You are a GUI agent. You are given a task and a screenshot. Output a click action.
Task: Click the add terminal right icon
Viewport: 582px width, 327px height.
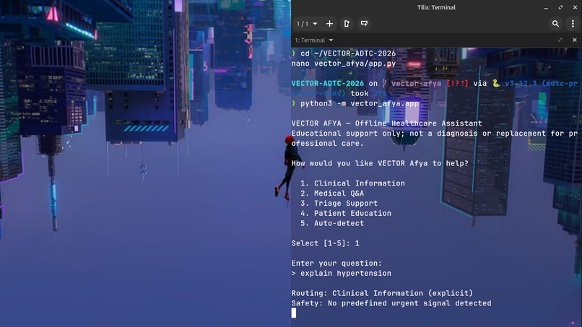pyautogui.click(x=347, y=24)
